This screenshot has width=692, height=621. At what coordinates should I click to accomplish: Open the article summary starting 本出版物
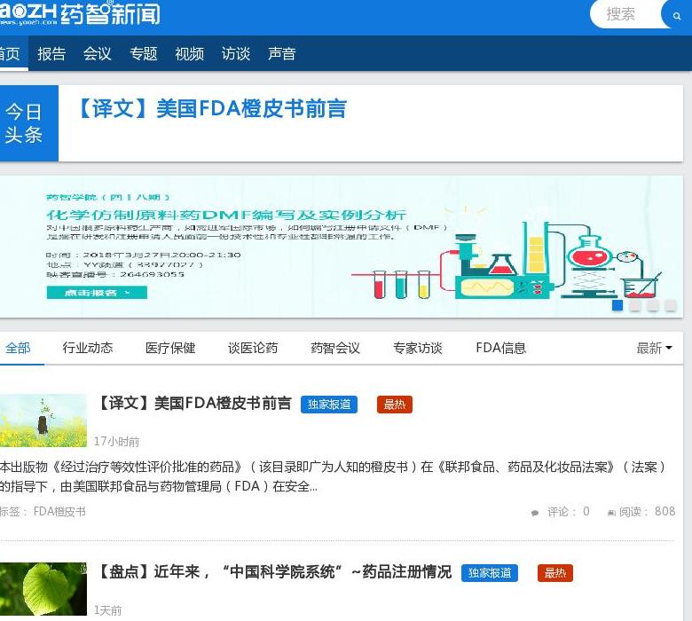pos(334,476)
